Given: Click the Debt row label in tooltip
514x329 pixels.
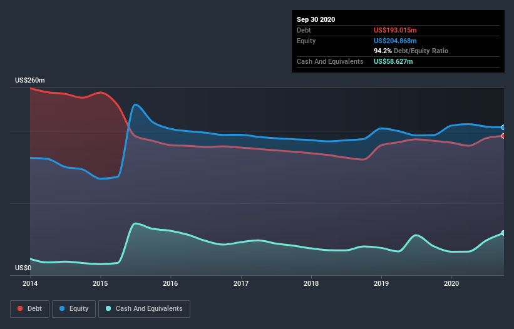Looking at the screenshot, I should [x=304, y=30].
